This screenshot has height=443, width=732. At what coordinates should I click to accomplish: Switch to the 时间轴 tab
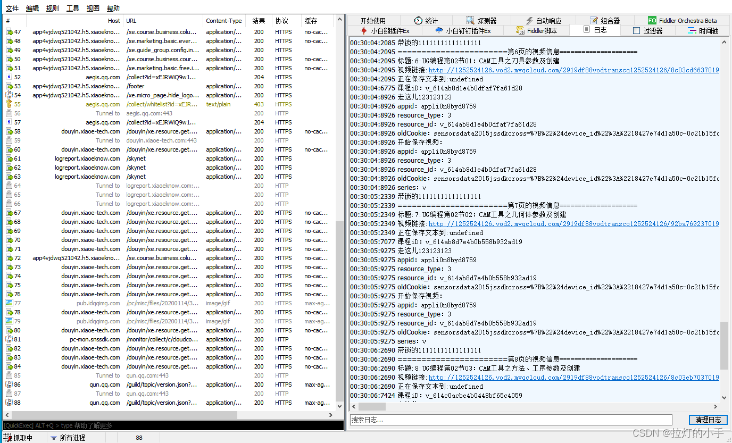[703, 30]
